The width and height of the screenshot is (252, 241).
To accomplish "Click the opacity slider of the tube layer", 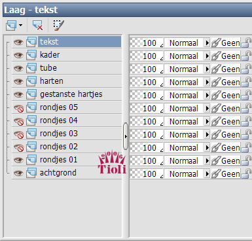I will (147, 69).
